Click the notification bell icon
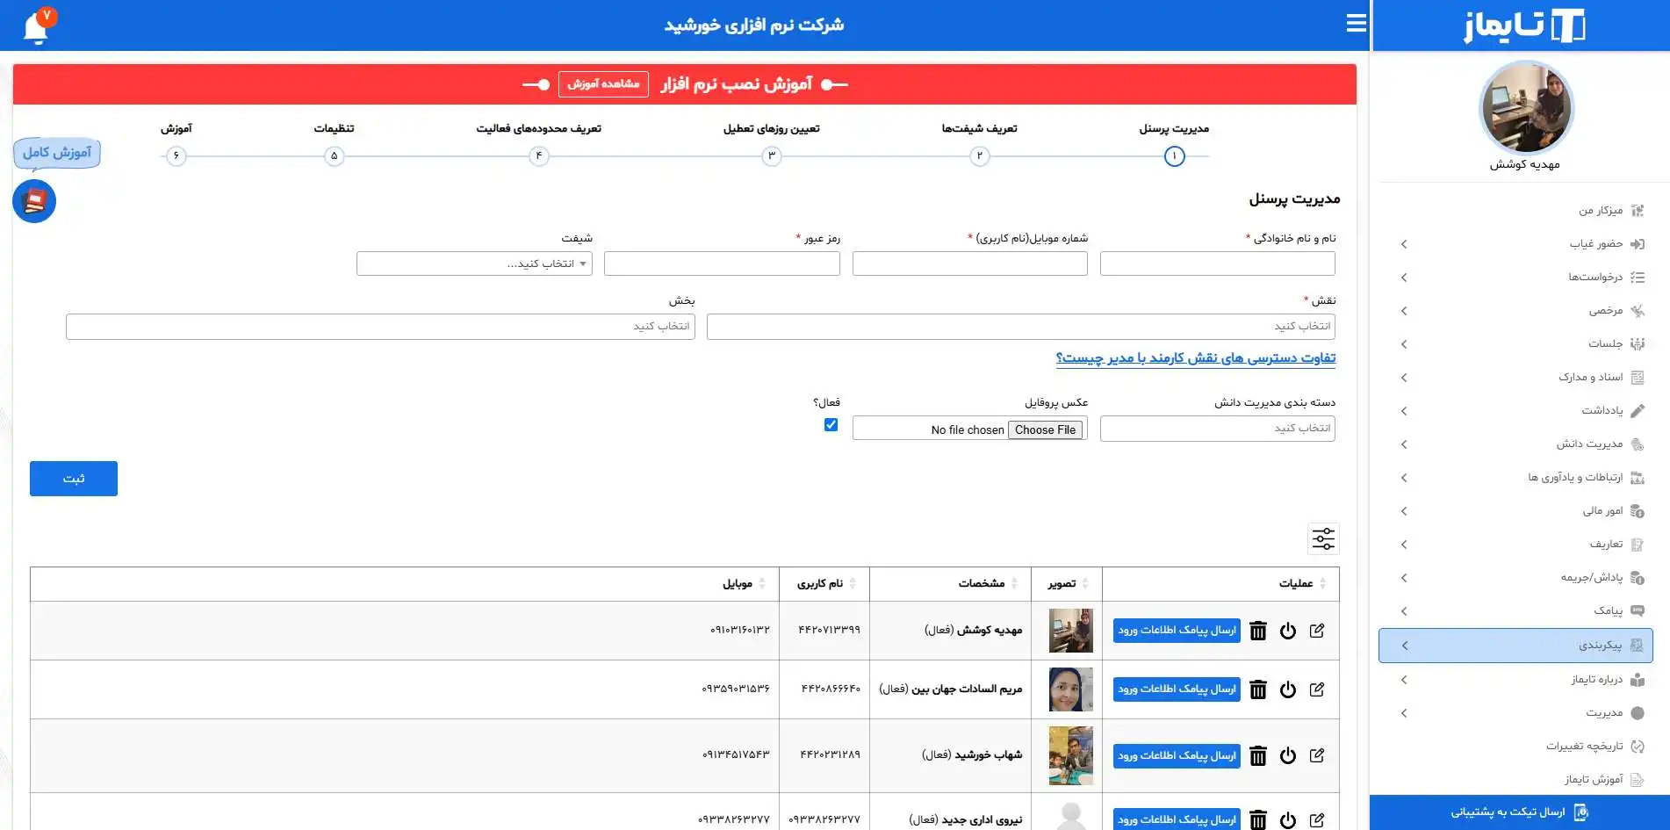The width and height of the screenshot is (1670, 830). pyautogui.click(x=36, y=27)
